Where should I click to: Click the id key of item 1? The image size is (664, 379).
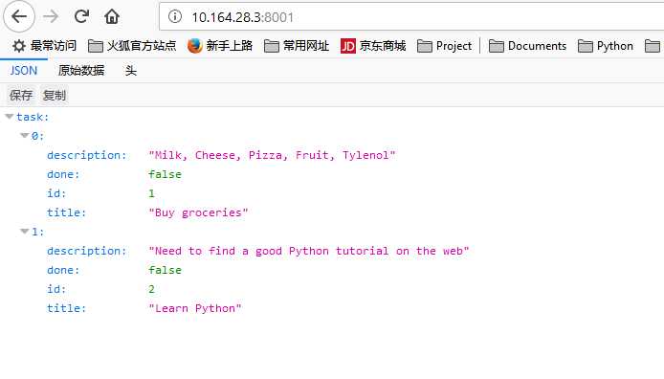pos(56,289)
